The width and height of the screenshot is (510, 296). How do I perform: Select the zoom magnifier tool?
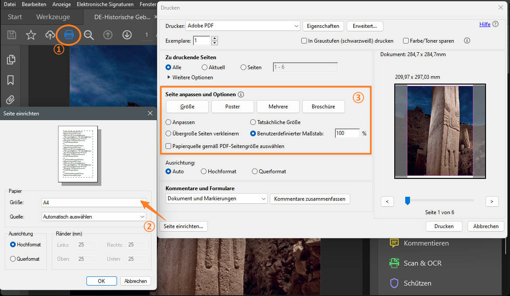pyautogui.click(x=89, y=35)
